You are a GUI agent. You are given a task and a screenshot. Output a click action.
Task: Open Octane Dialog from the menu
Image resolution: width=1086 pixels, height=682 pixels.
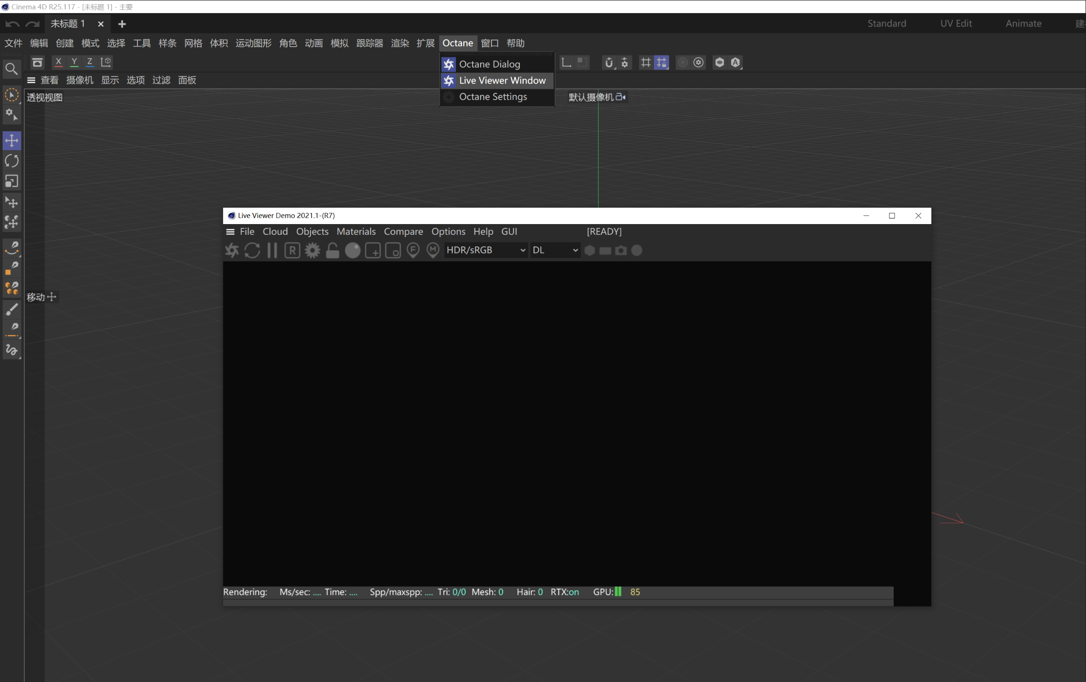pos(489,64)
